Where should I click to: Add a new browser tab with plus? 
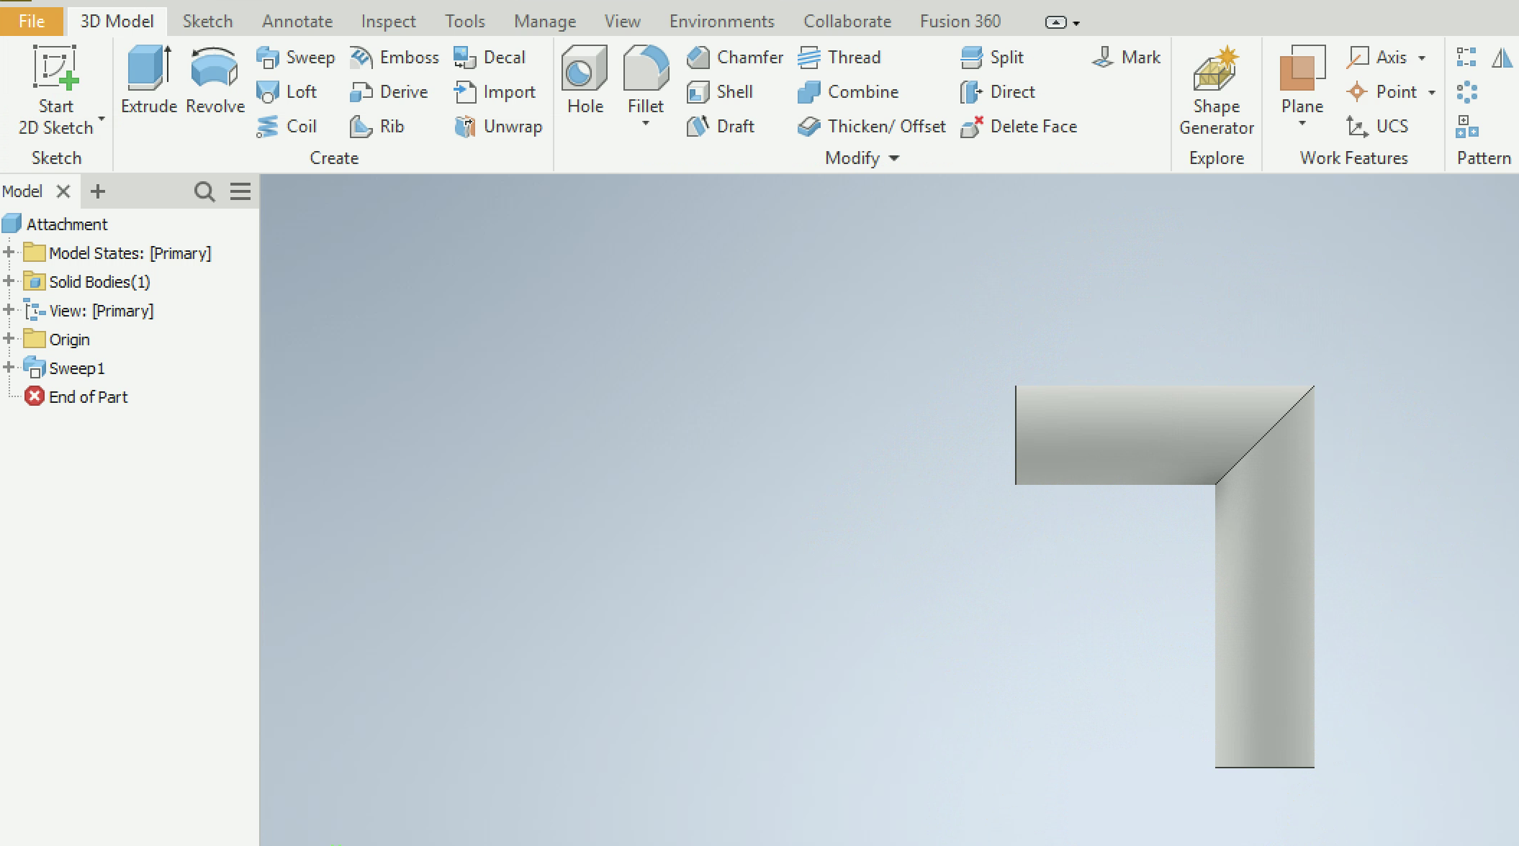coord(99,191)
